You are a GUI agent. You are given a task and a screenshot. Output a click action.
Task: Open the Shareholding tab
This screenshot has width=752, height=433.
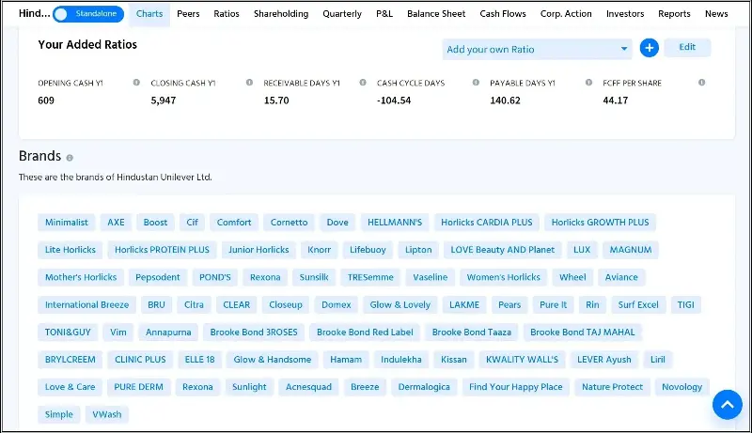click(x=281, y=14)
